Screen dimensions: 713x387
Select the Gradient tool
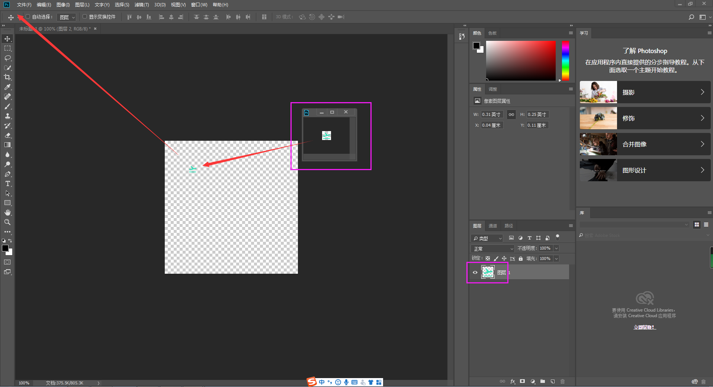click(7, 145)
